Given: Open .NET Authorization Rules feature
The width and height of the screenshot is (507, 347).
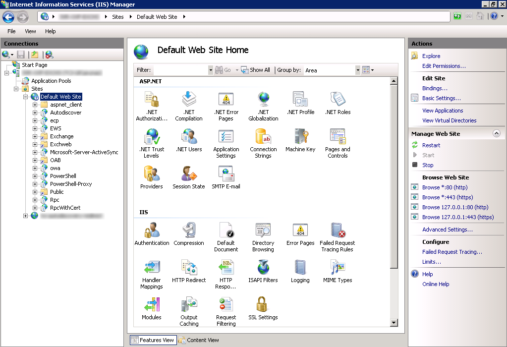Looking at the screenshot, I should pyautogui.click(x=151, y=106).
